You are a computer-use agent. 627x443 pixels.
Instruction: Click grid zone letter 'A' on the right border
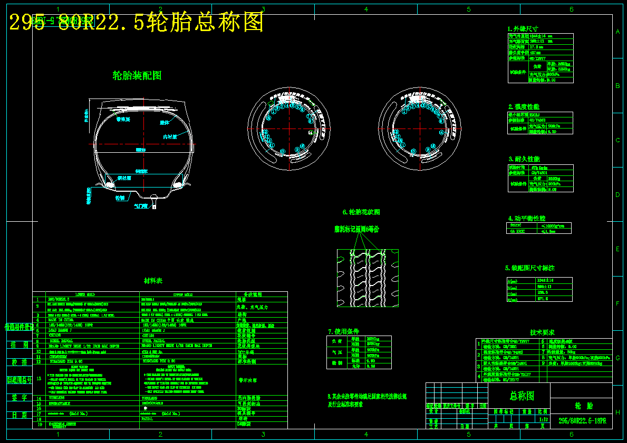(x=618, y=32)
